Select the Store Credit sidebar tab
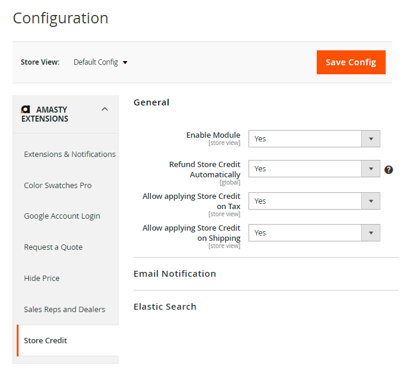The image size is (409, 375). coord(46,341)
